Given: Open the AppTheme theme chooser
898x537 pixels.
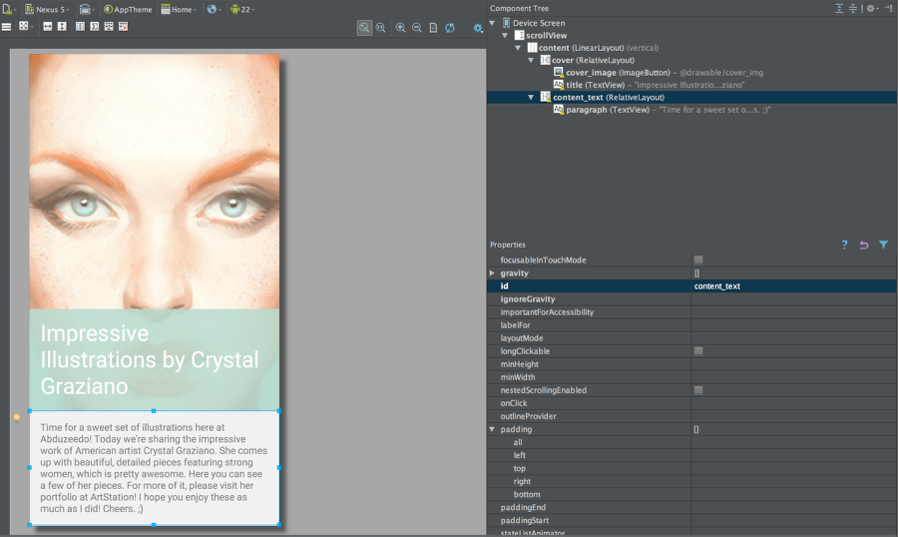Looking at the screenshot, I should coord(128,9).
